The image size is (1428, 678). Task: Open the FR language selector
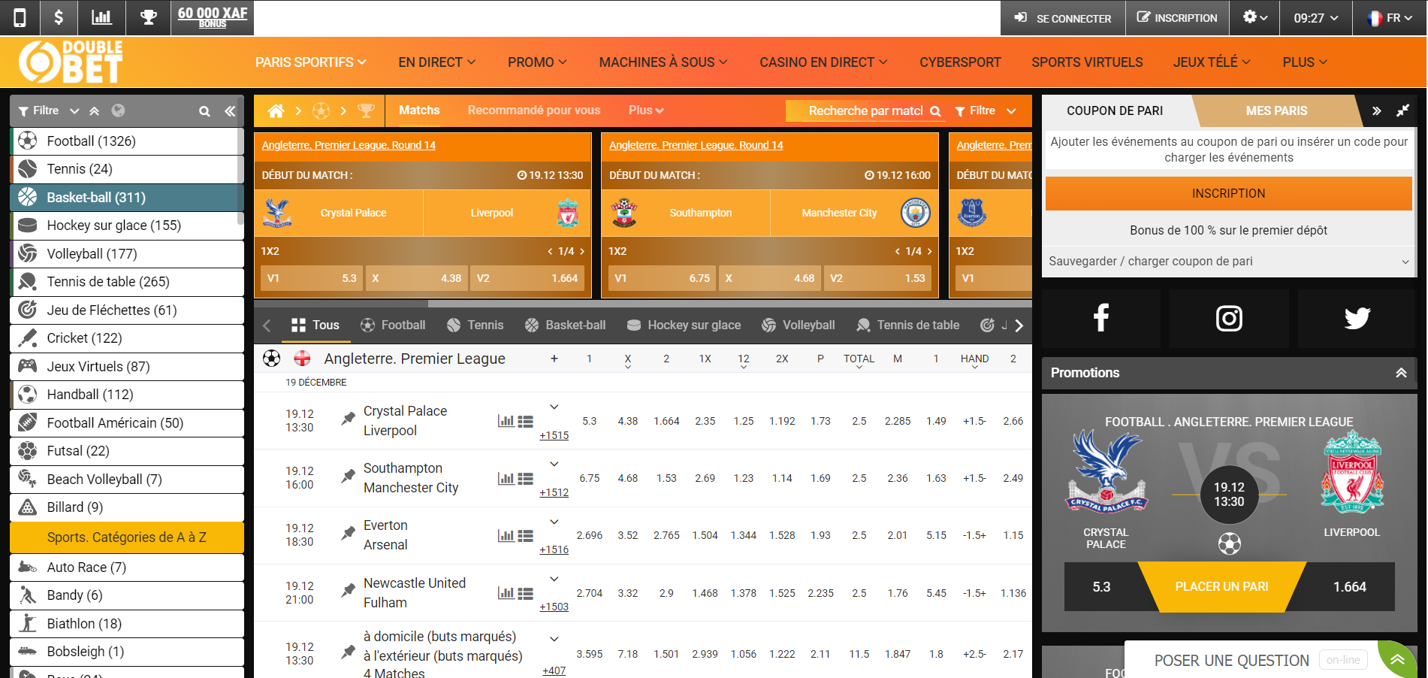1390,18
